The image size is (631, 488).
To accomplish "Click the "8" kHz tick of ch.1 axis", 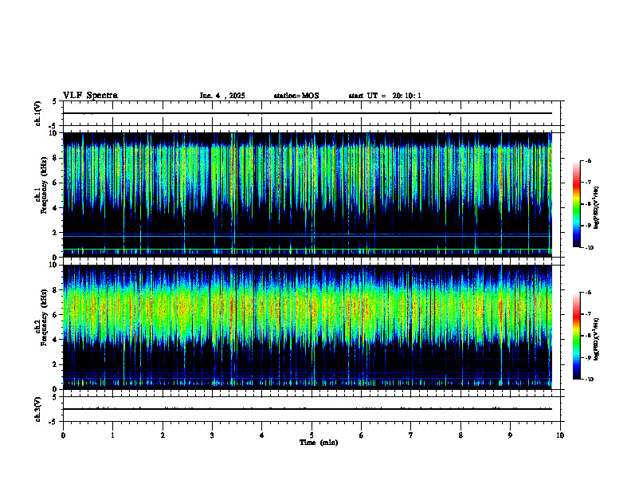I will (56, 158).
